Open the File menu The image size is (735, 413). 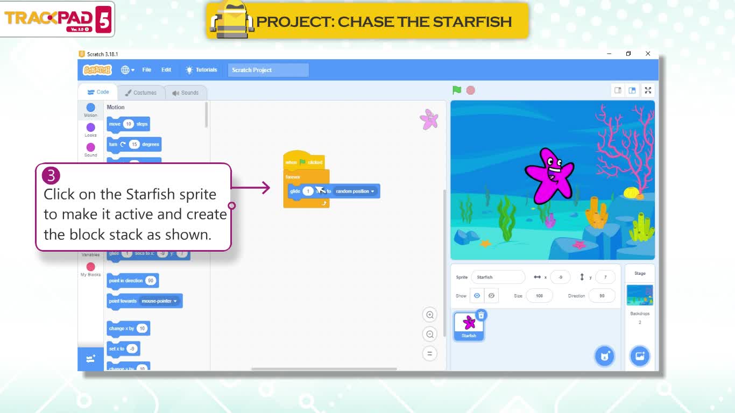(146, 70)
